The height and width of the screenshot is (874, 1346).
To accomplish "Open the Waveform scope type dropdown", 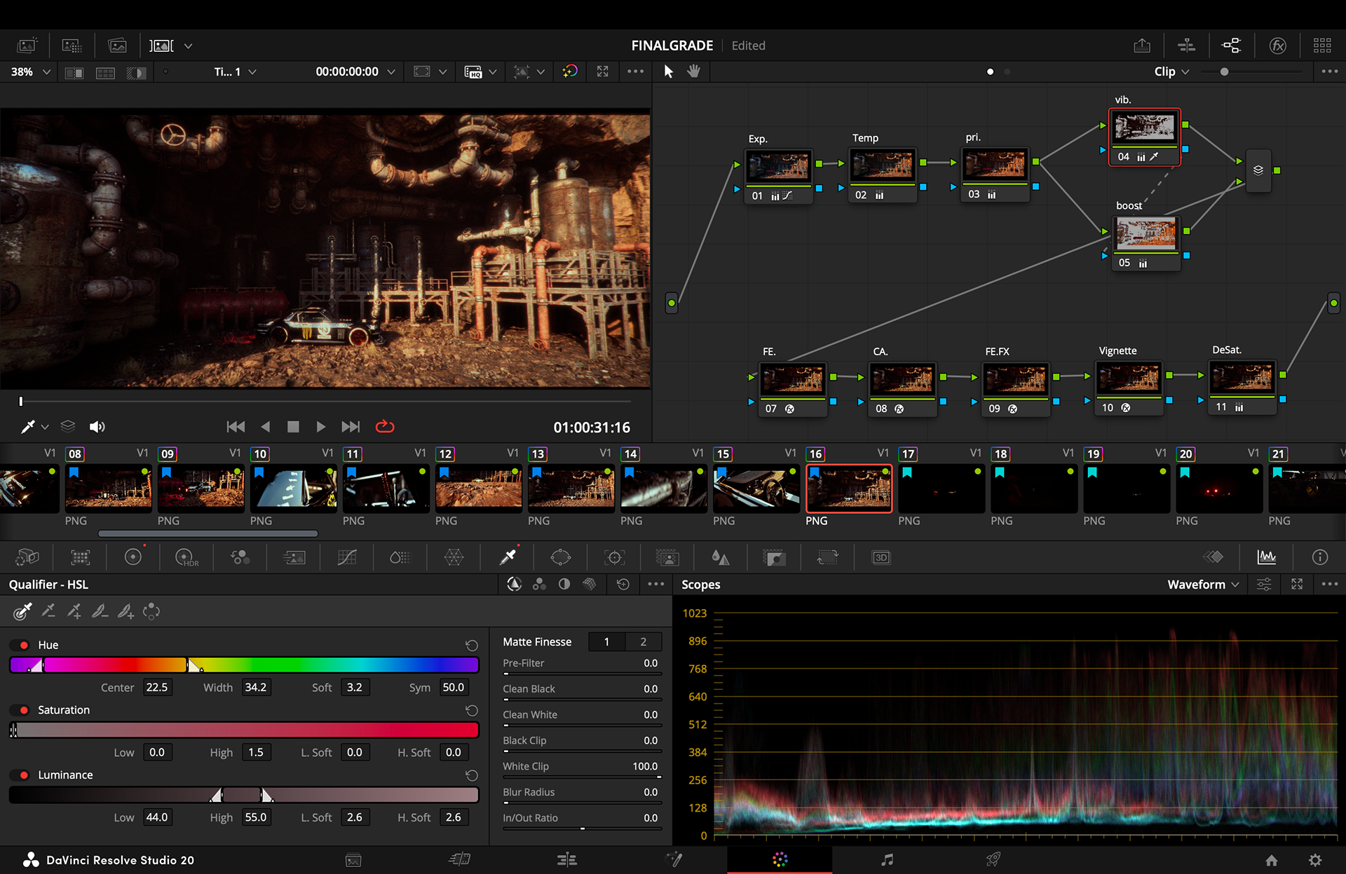I will tap(1203, 584).
